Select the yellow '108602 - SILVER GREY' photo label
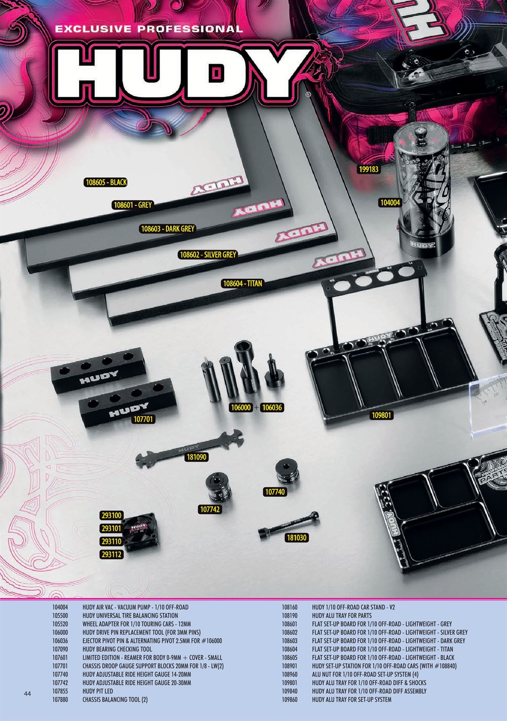Viewport: 507px width, 721px height. pos(208,255)
